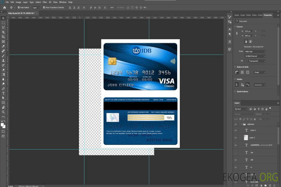Hide Layer 2 visibility eye
This screenshot has width=281, height=187.
coord(236,130)
